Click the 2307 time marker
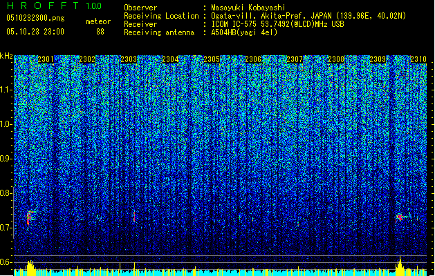435x276 pixels. coord(295,59)
